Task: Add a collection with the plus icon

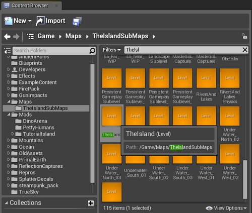Action: 91,203
